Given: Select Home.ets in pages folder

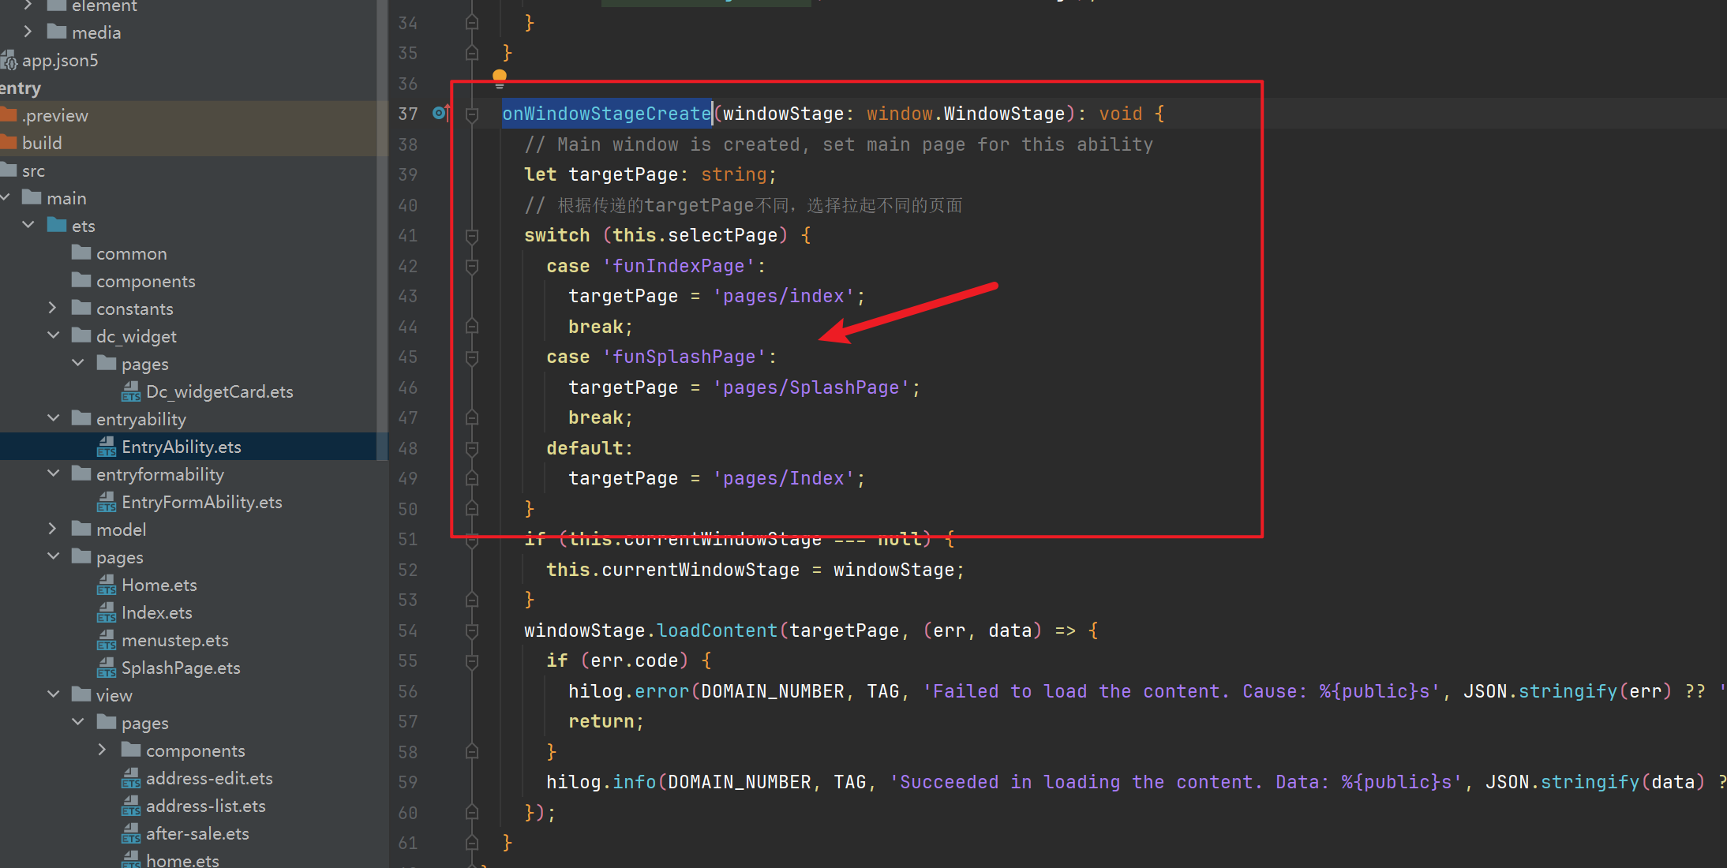Looking at the screenshot, I should [159, 586].
